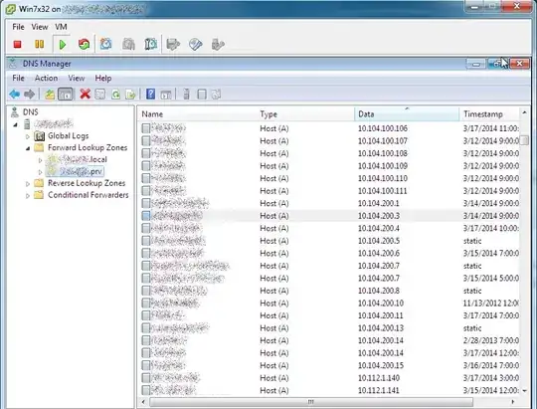Viewport: 537px width, 409px height.
Task: Click the red Power Off VM button
Action: pyautogui.click(x=18, y=44)
